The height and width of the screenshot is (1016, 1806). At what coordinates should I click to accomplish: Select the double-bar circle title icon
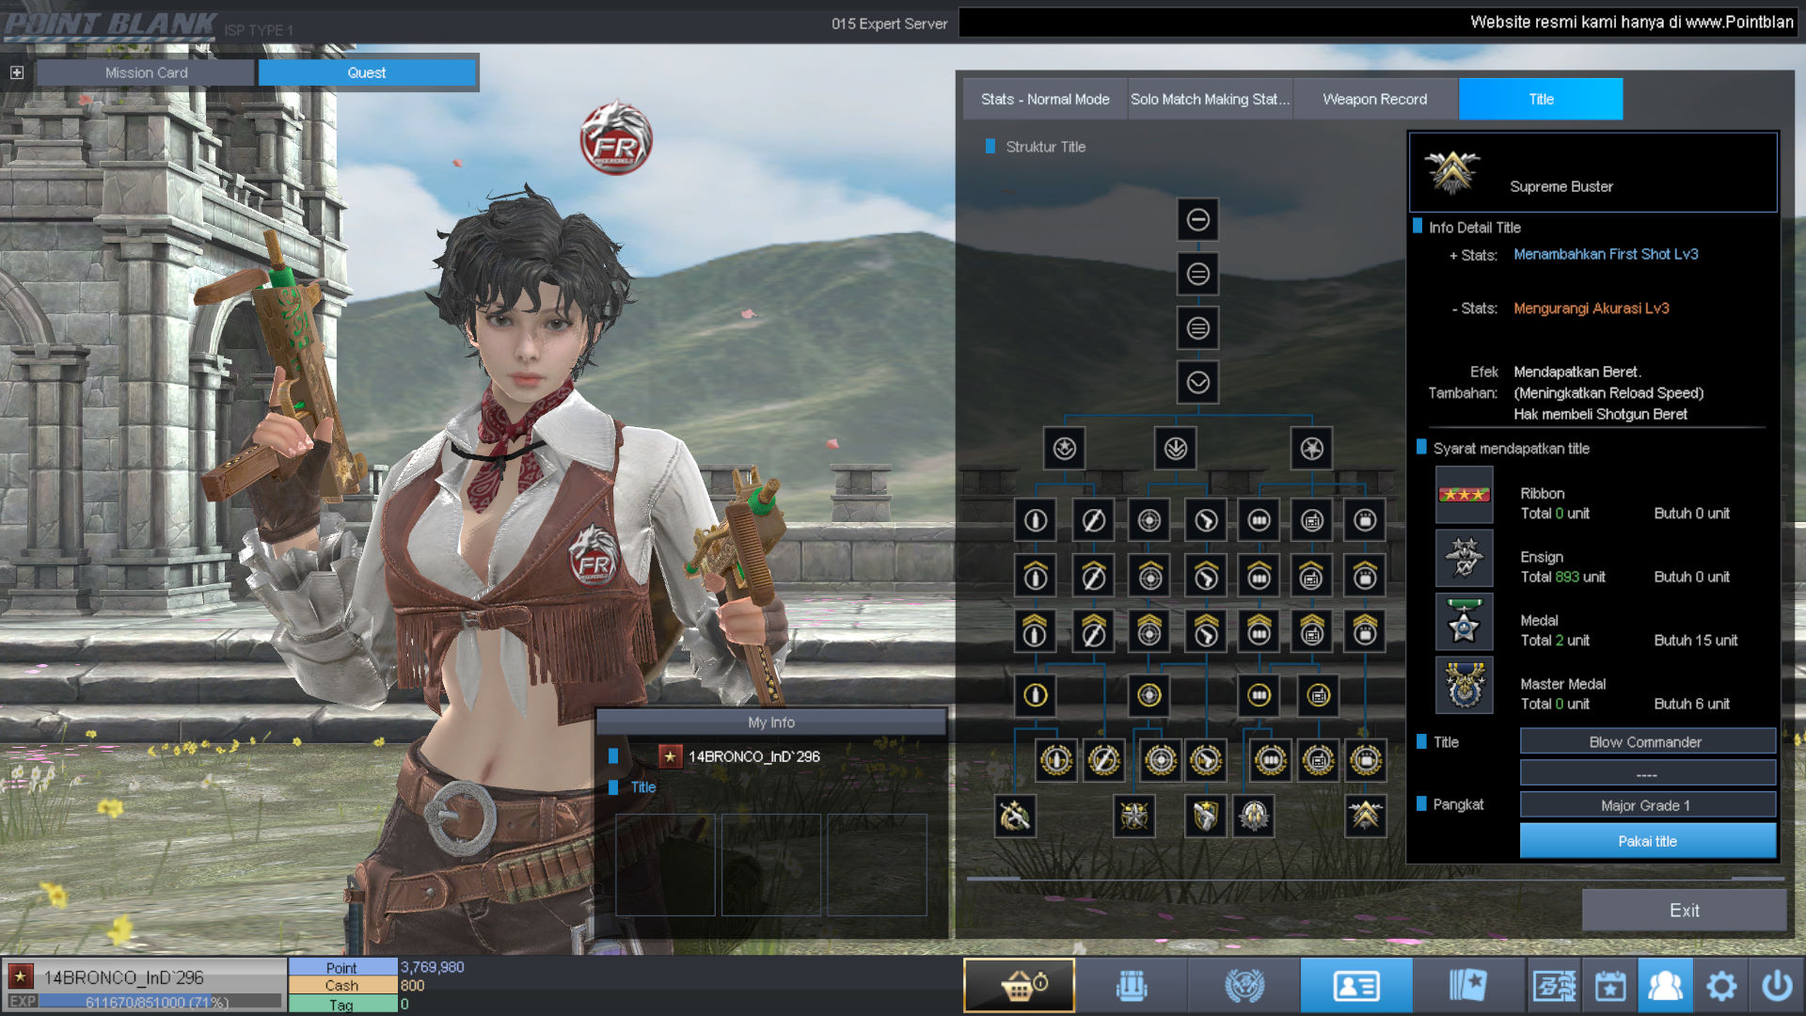click(1197, 274)
